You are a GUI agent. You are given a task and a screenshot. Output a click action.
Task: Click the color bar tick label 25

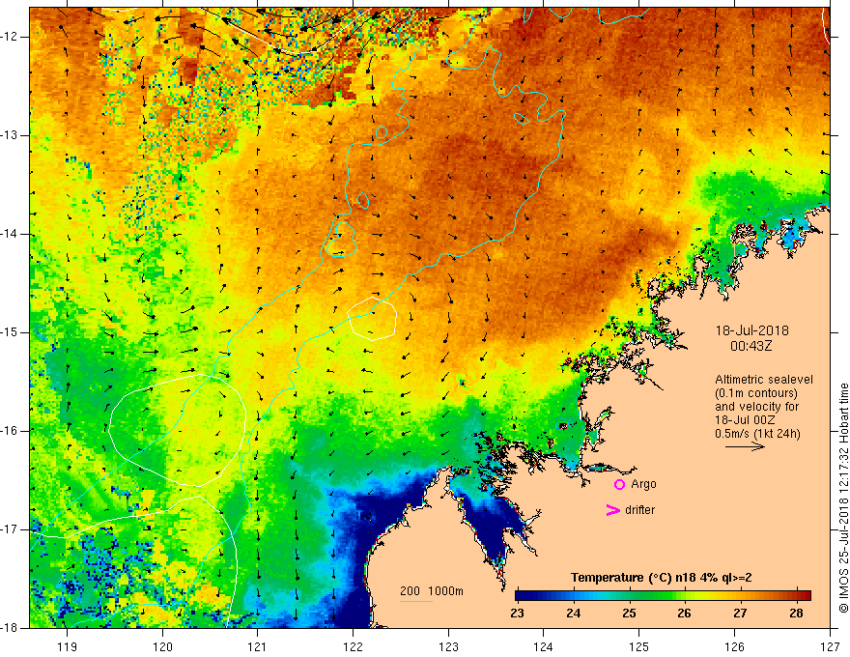[629, 614]
